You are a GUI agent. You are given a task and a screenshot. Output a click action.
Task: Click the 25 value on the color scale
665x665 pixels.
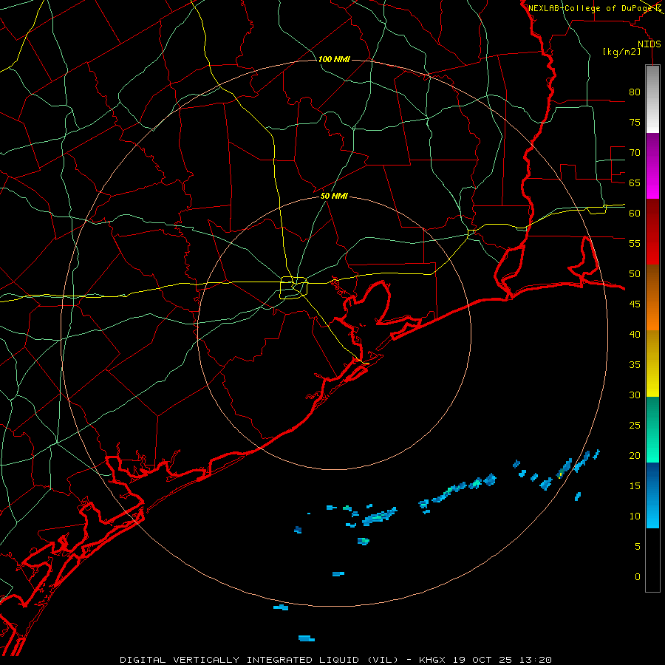(635, 426)
